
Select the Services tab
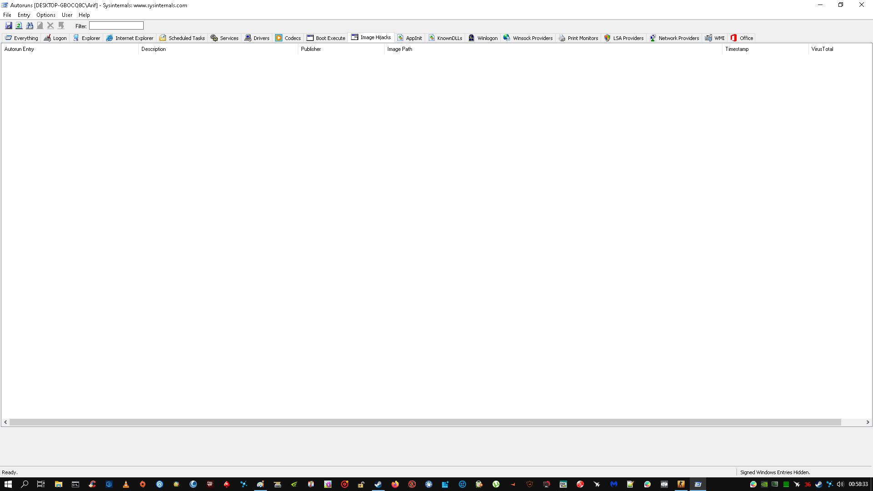[x=225, y=38]
